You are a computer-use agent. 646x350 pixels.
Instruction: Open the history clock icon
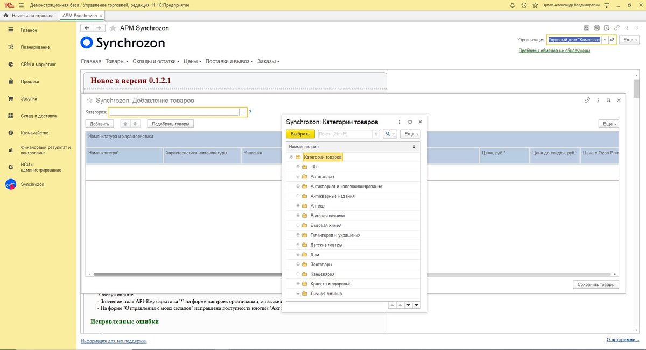pos(524,5)
